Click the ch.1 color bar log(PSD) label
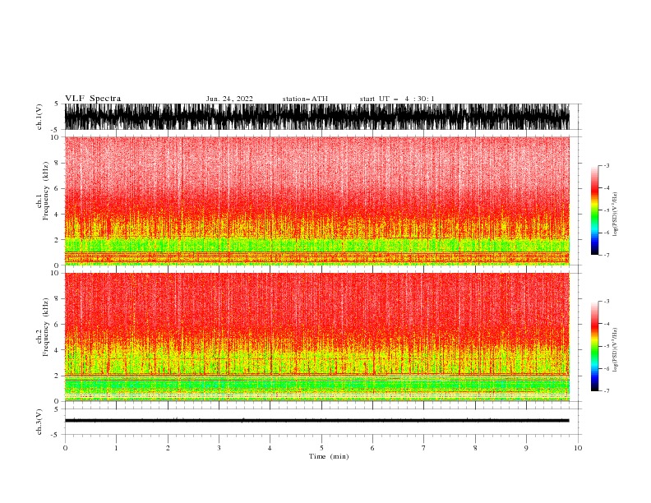The width and height of the screenshot is (651, 503). point(615,215)
